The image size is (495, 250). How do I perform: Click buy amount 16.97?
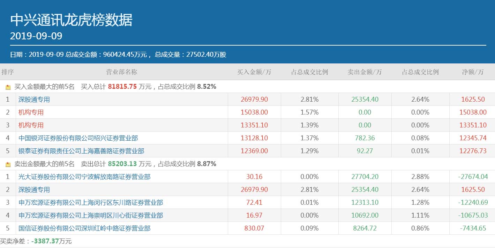(254, 216)
